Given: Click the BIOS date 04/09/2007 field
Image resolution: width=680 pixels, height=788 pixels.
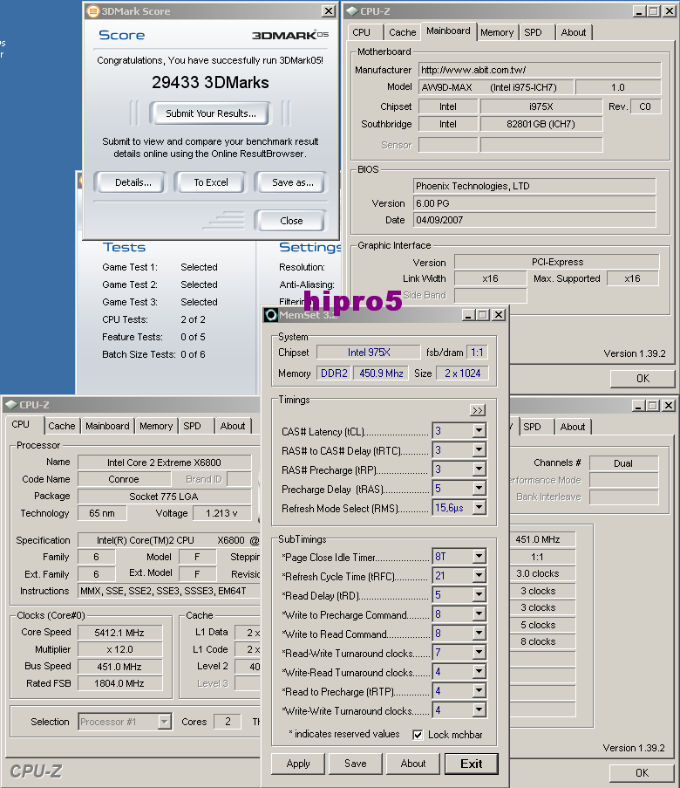Looking at the screenshot, I should tap(534, 220).
